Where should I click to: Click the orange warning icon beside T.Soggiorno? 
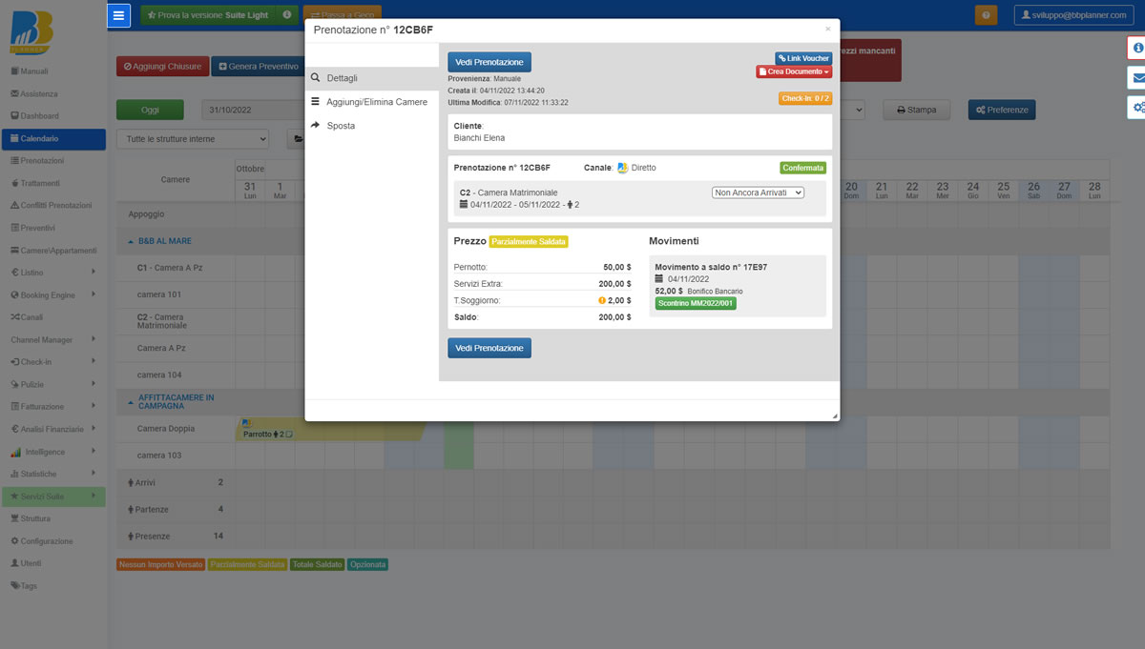[x=602, y=300]
